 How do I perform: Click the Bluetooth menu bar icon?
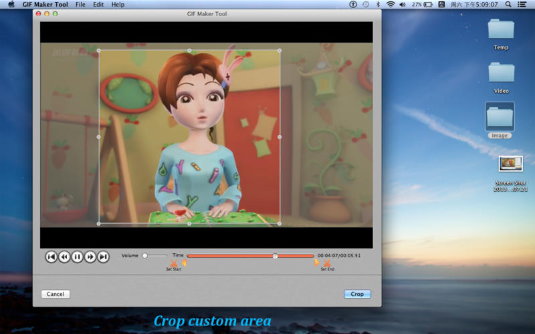point(378,5)
